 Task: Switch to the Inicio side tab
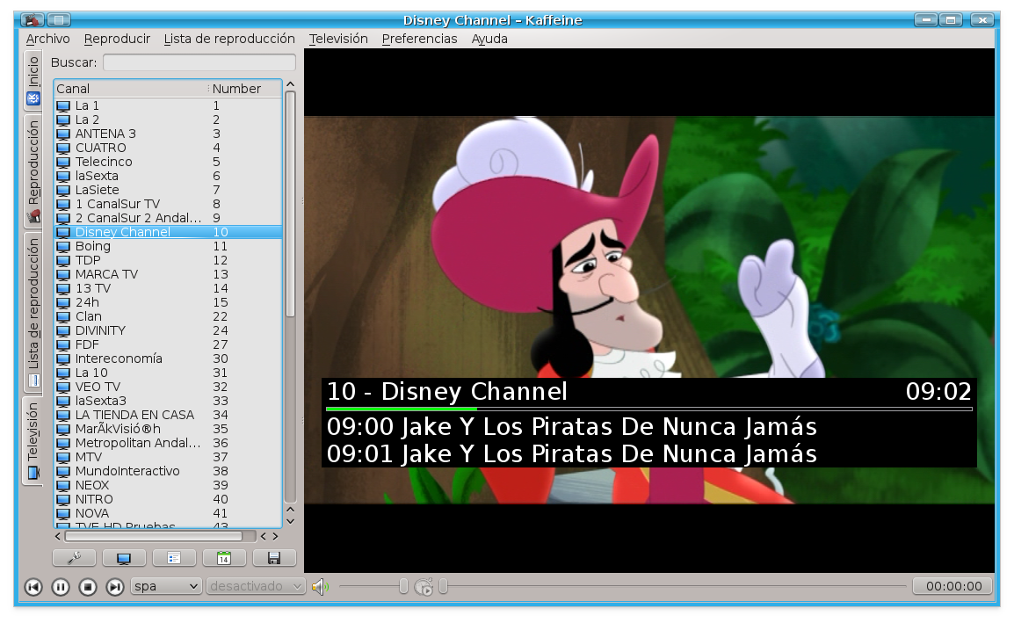click(33, 81)
